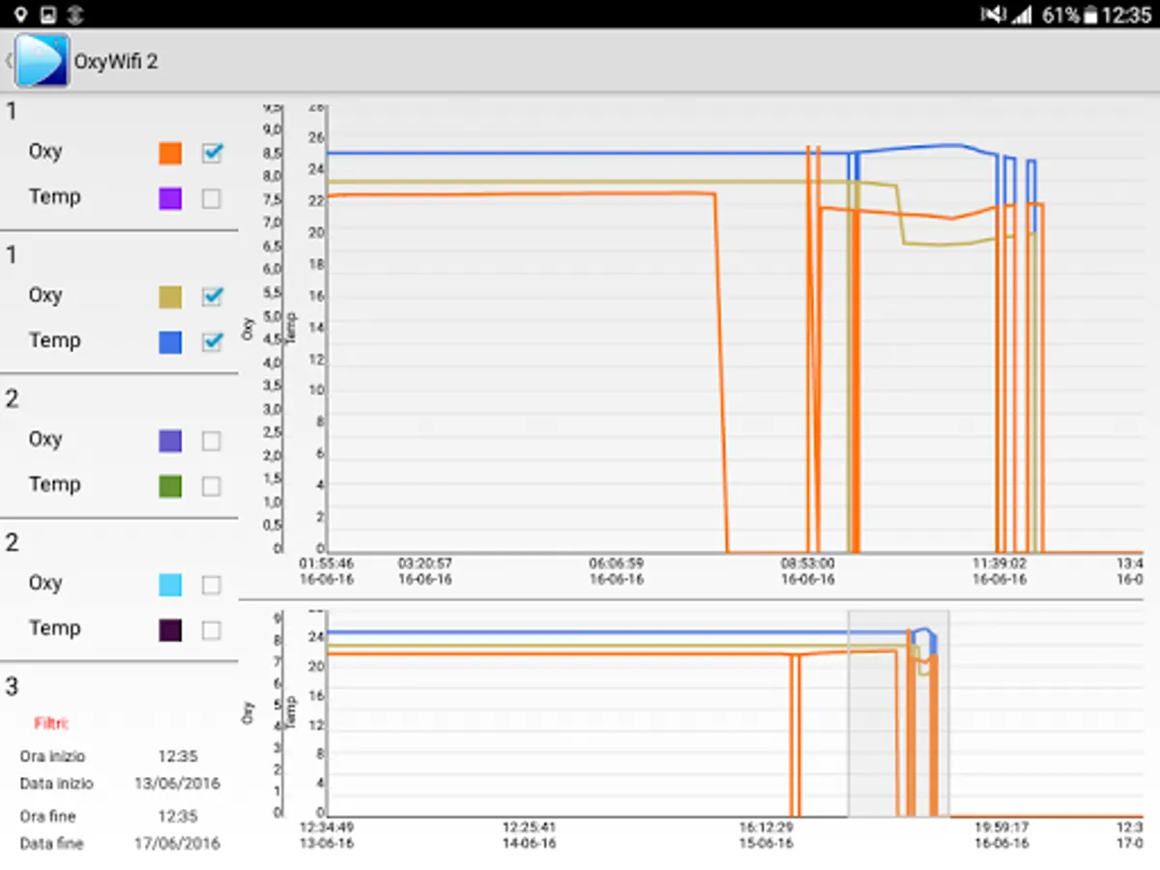Enable the purple Temp checkbox in the first group
The image size is (1160, 870).
[212, 199]
